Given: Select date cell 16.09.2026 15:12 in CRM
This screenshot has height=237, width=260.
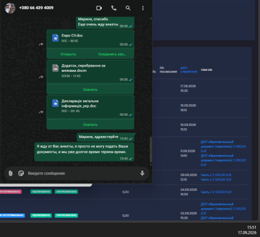Looking at the screenshot, I should point(188,127).
